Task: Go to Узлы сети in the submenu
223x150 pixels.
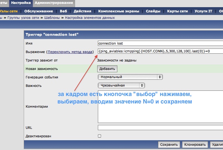Action: point(9,11)
